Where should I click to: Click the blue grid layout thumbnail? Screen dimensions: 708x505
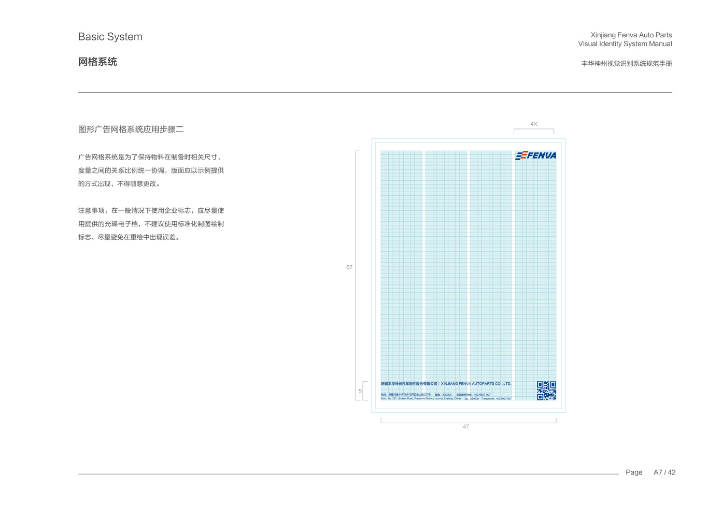(469, 276)
